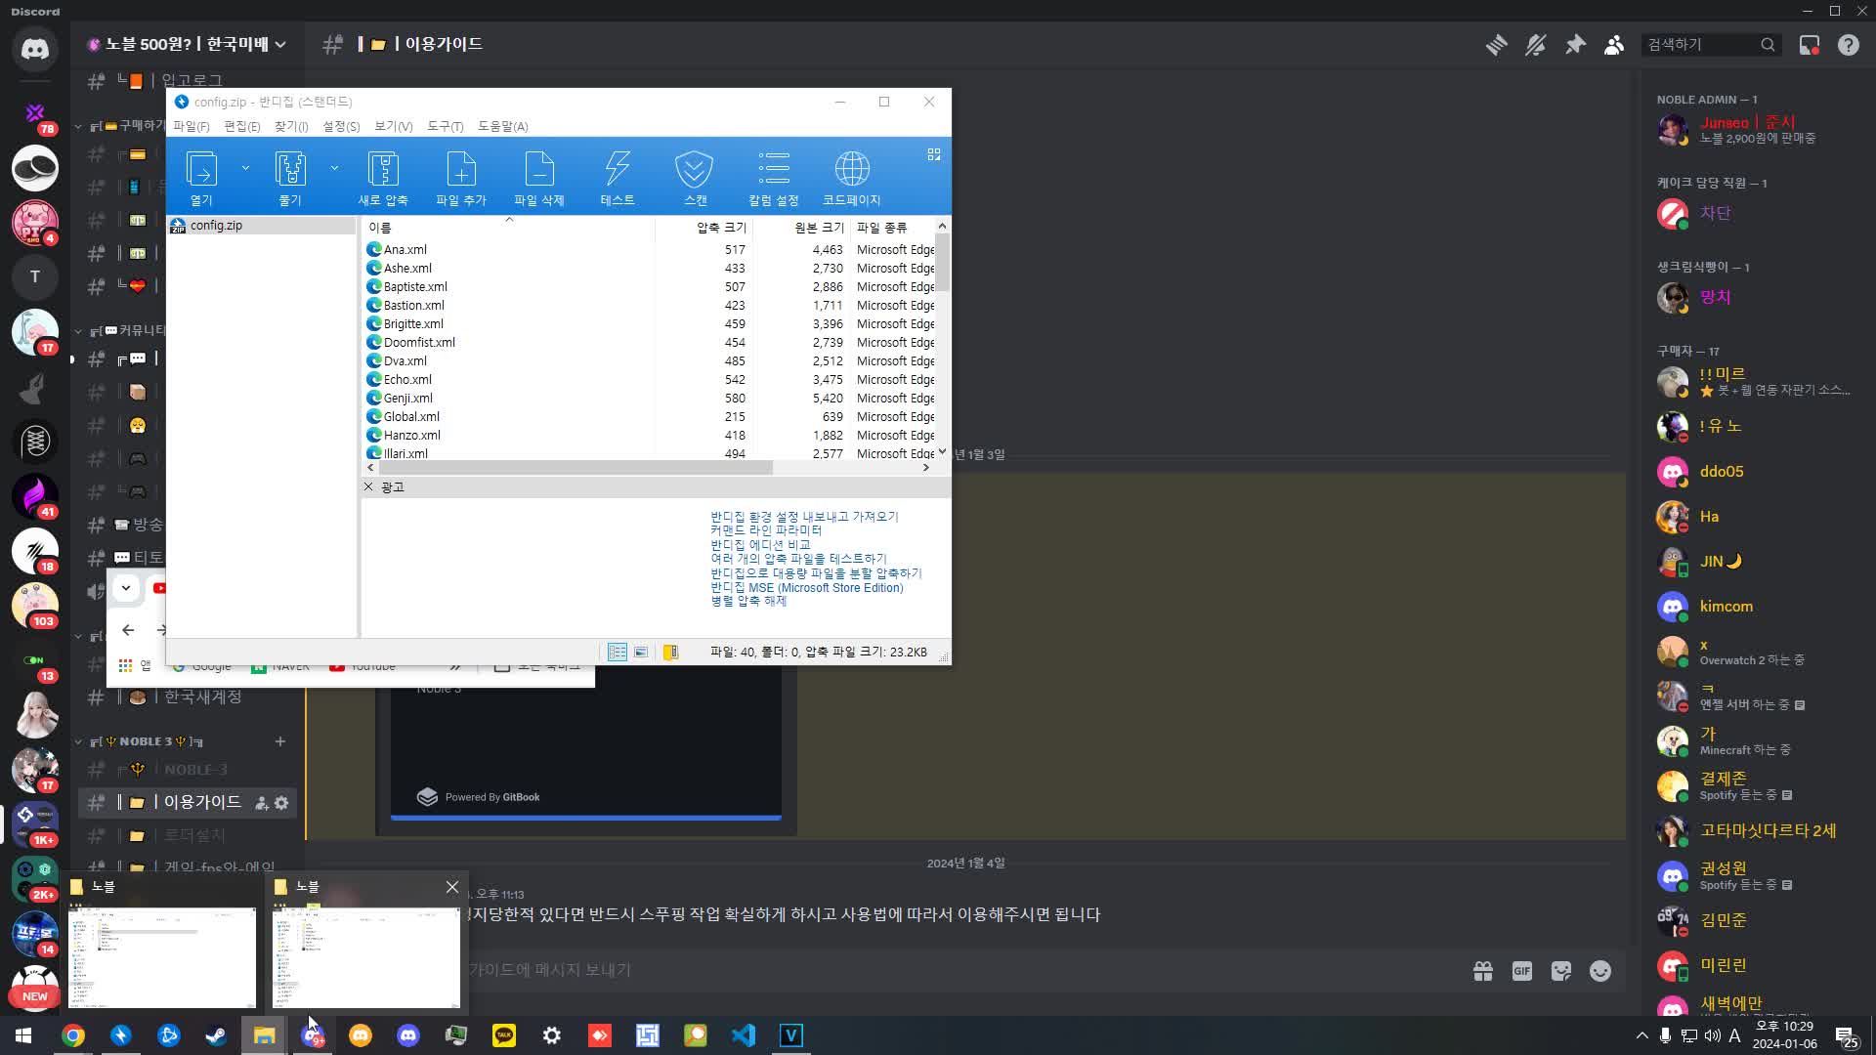Open the 도구(T) menu
Screen dimensions: 1876x1055
(x=445, y=126)
